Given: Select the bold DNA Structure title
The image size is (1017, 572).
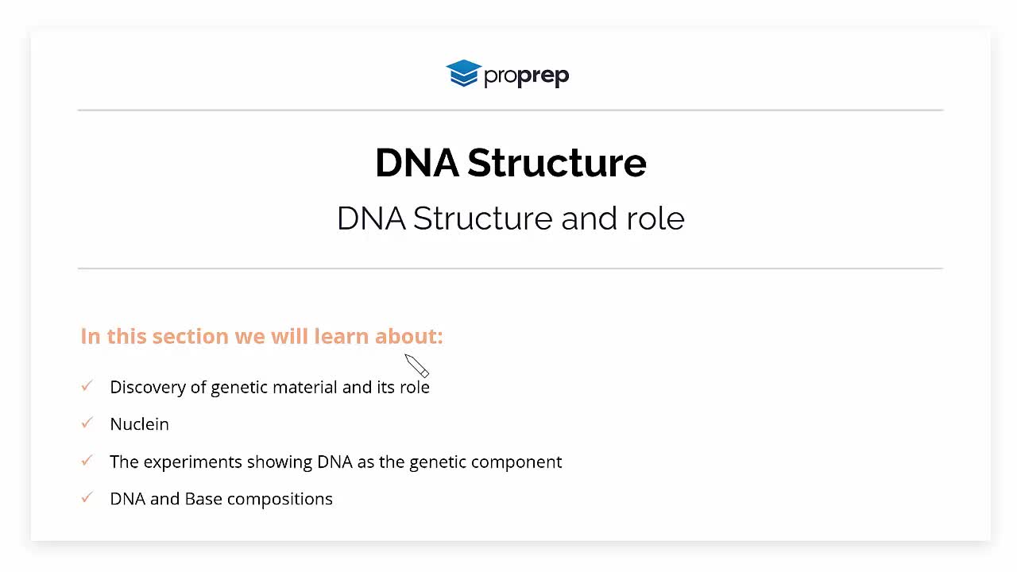Looking at the screenshot, I should 510,163.
